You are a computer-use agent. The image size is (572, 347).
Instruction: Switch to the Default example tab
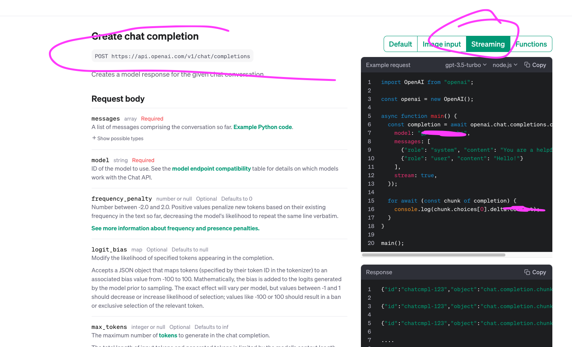[x=401, y=44]
